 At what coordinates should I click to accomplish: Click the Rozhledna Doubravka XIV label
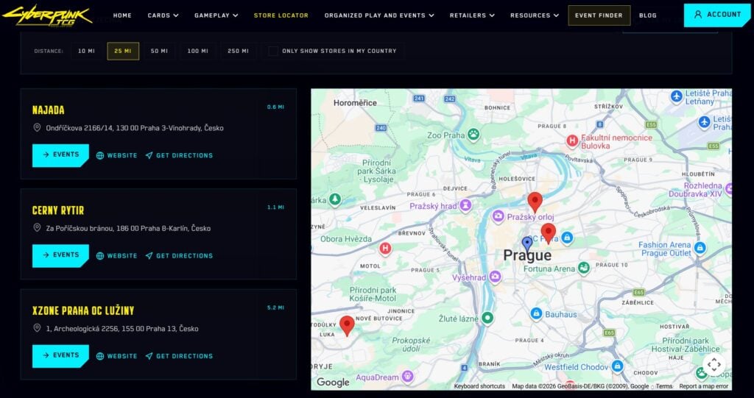pos(695,189)
